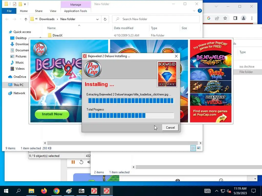The width and height of the screenshot is (262, 196).
Task: Open the File tab in File Explorer
Action: click(9, 11)
